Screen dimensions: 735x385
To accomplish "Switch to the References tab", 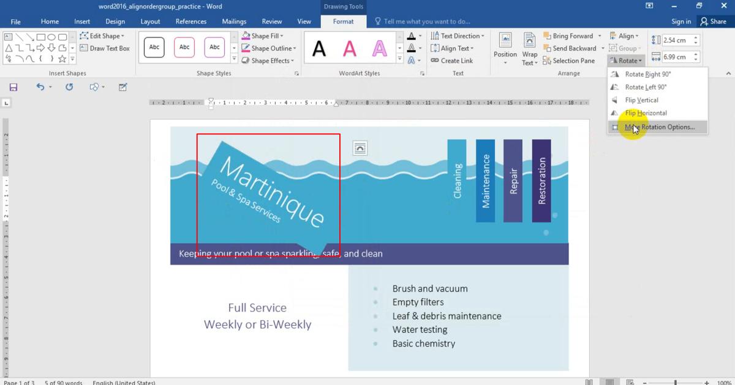I will 191,21.
